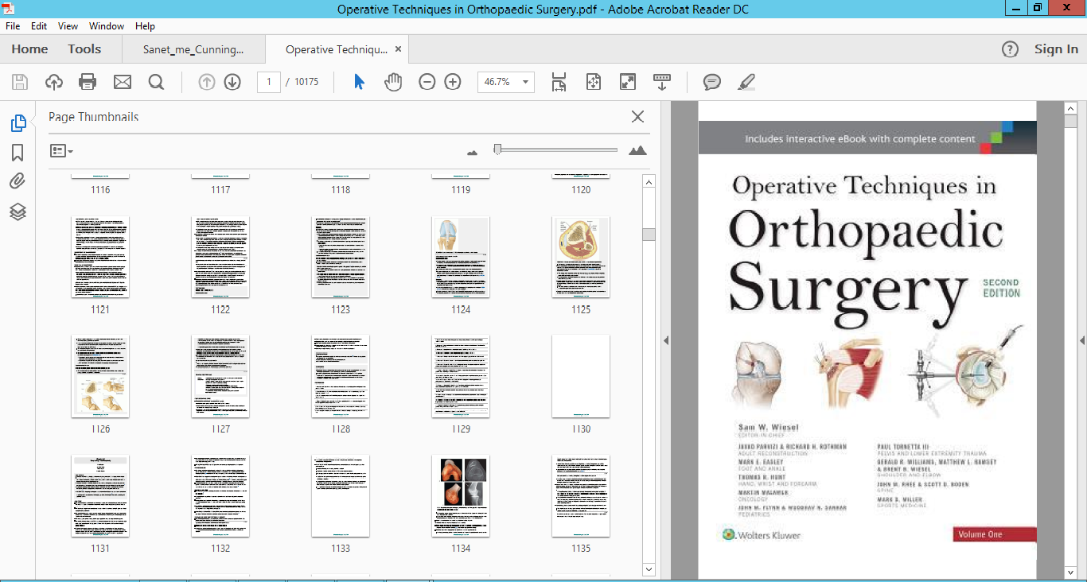Select page 1128 thumbnail
The image size is (1087, 582).
tap(341, 376)
